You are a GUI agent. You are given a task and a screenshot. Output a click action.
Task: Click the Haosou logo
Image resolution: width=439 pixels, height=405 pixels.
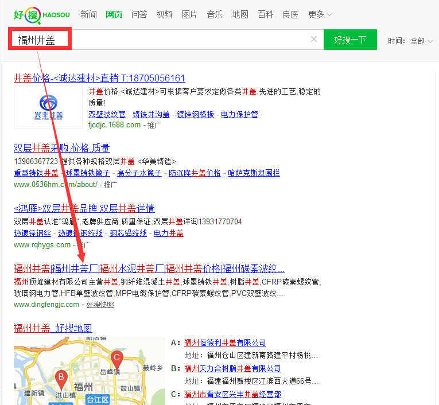click(x=42, y=15)
